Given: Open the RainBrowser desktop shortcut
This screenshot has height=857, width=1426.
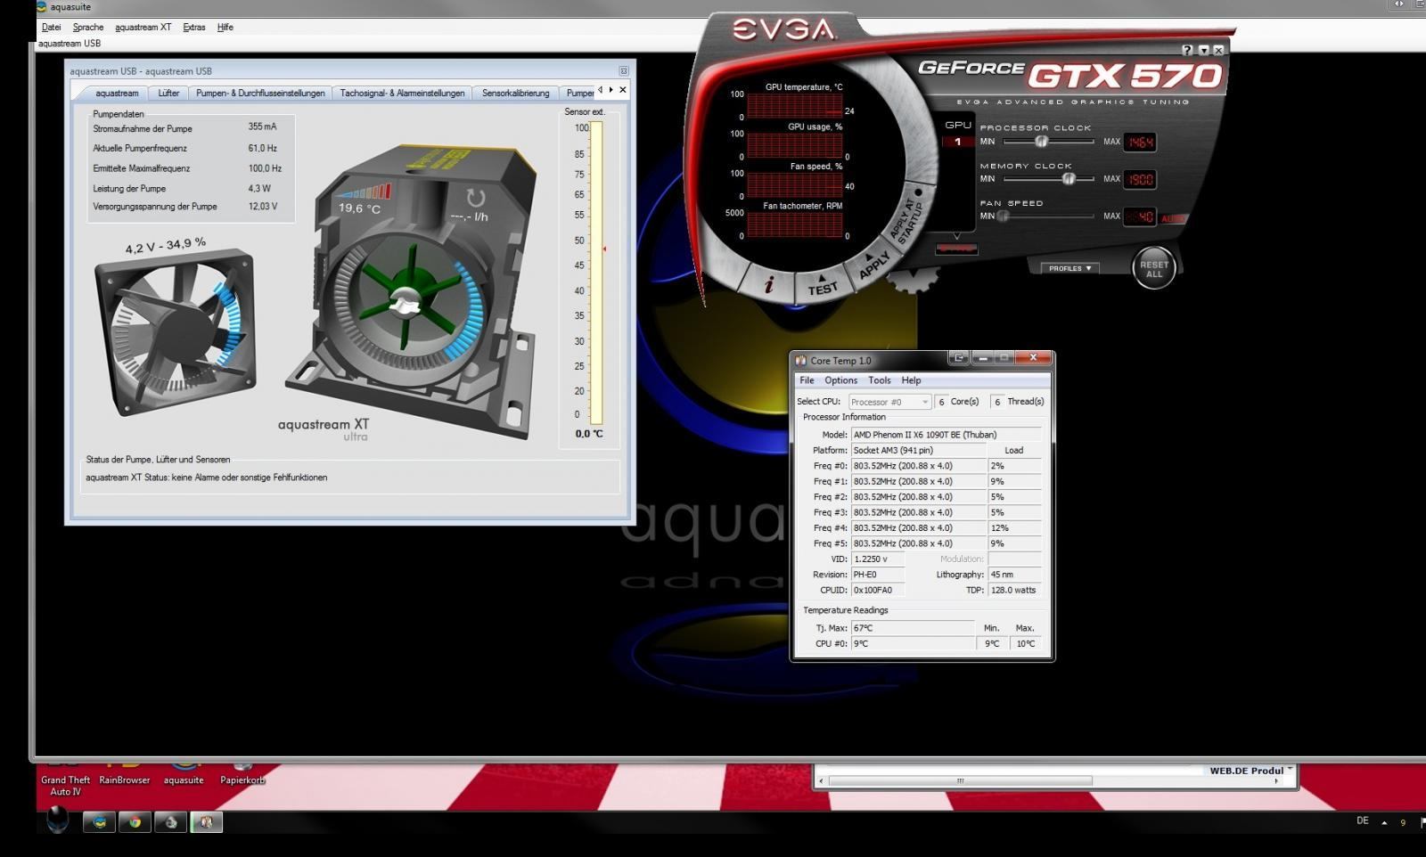Looking at the screenshot, I should pyautogui.click(x=125, y=774).
